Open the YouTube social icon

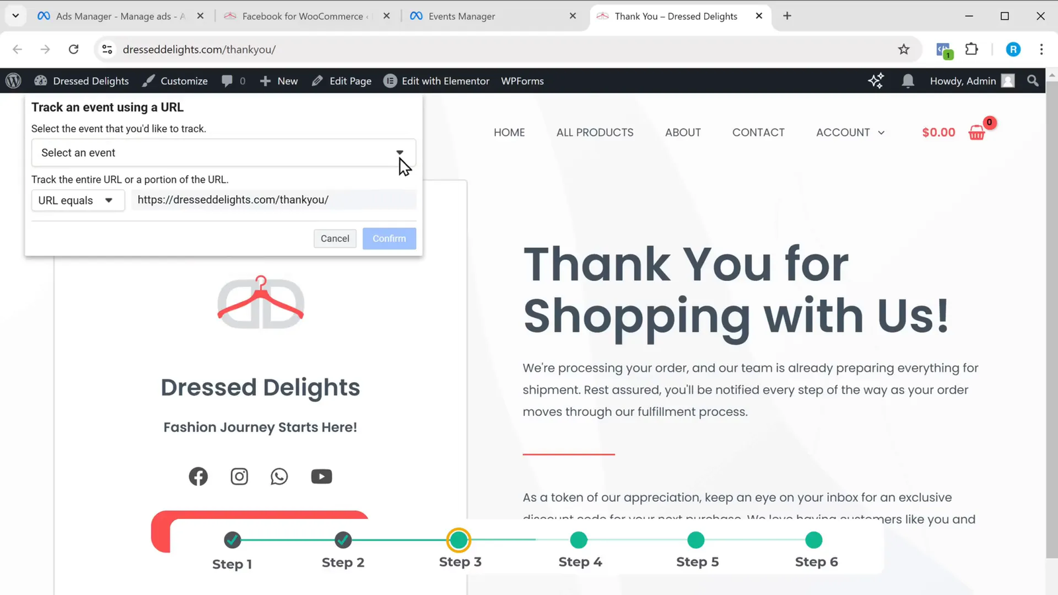point(321,476)
